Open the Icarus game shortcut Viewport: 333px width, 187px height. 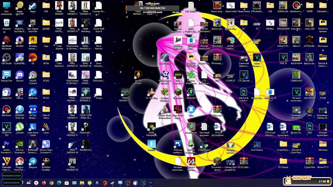[x=46, y=128]
